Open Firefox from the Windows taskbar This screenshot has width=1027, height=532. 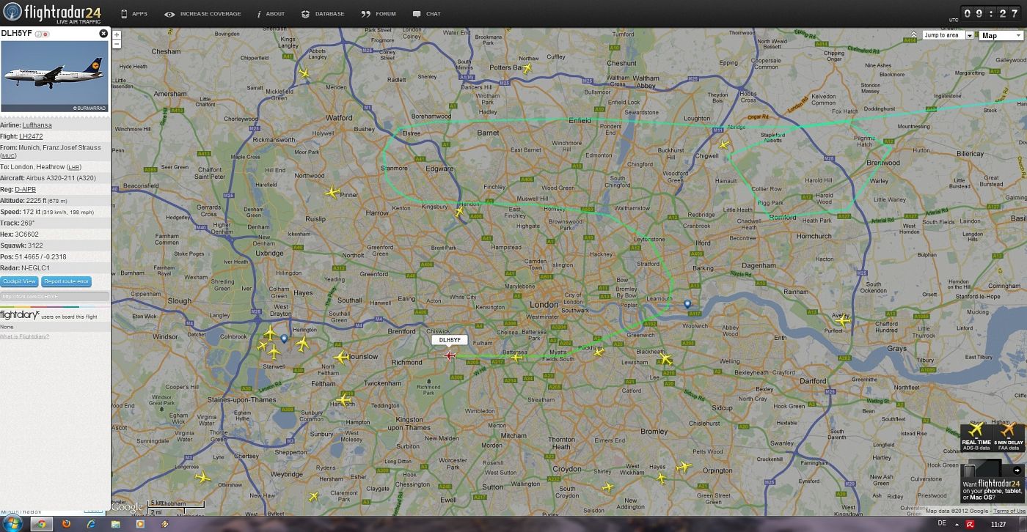tap(66, 524)
